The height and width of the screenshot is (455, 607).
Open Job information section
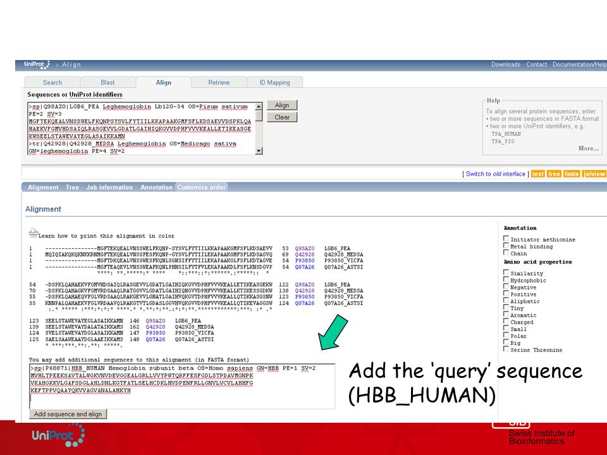[109, 187]
